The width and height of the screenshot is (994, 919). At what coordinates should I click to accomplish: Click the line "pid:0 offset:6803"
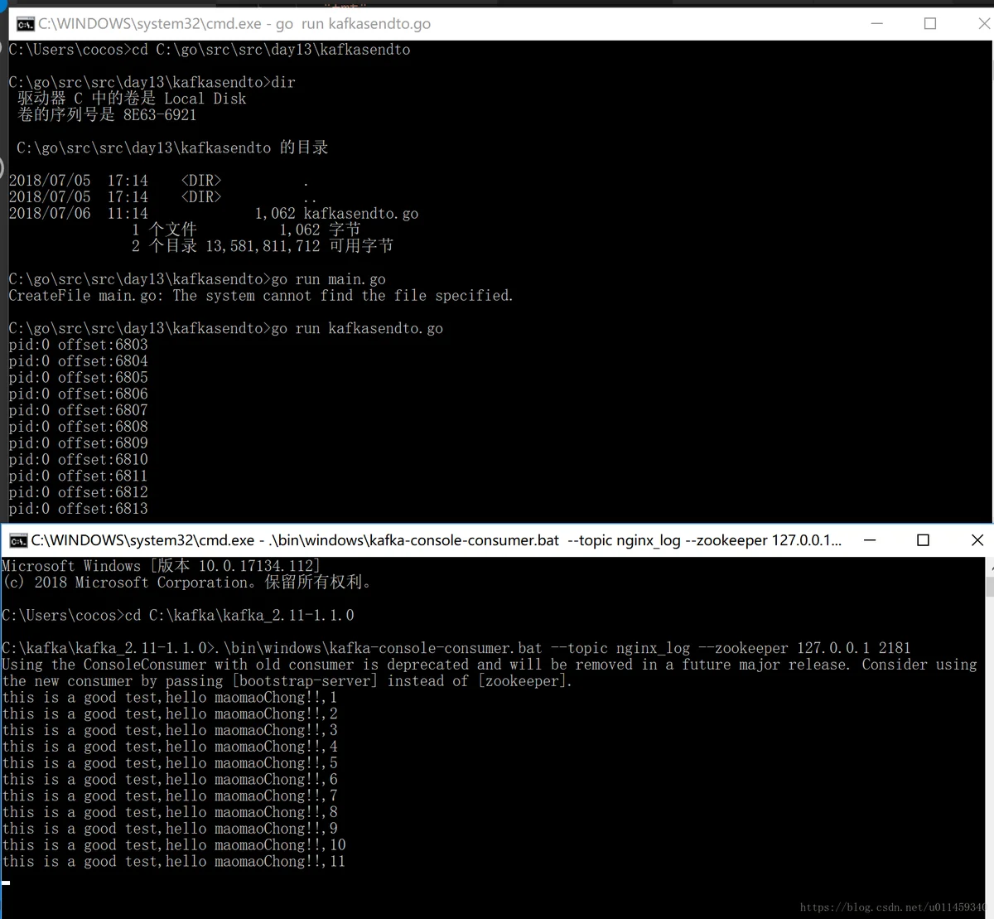(x=78, y=345)
